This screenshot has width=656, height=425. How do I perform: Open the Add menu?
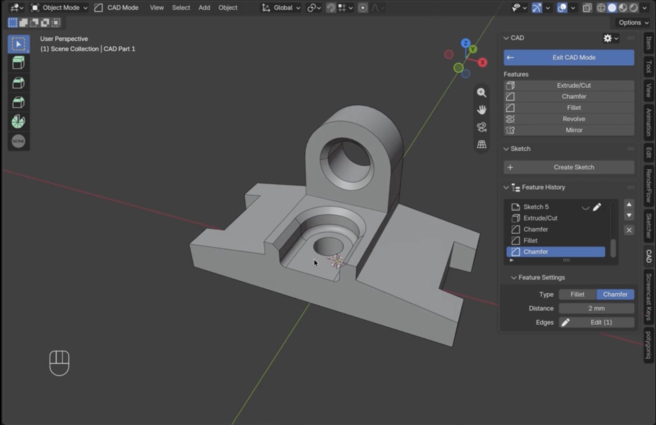(x=204, y=8)
